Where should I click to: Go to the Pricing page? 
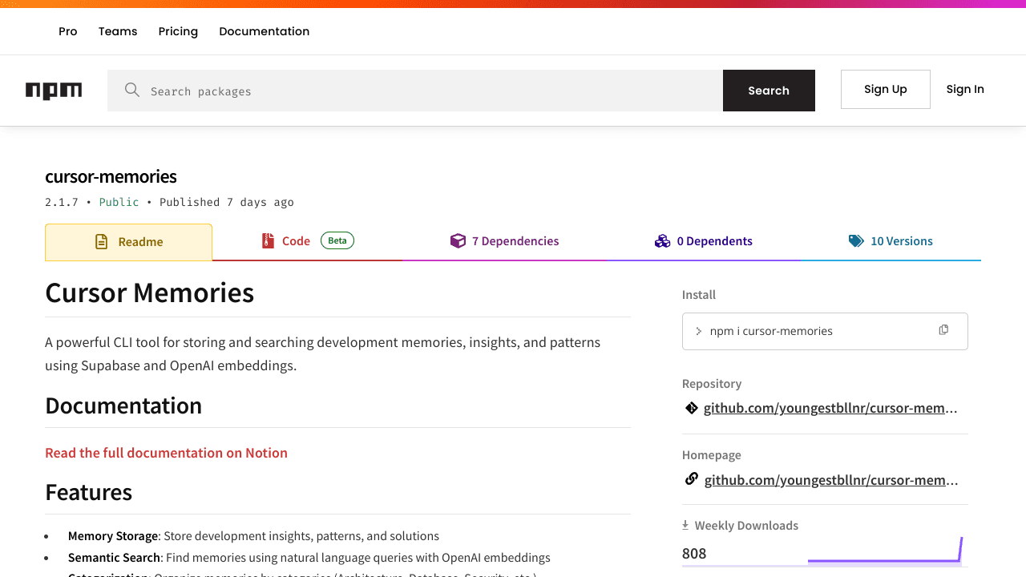(178, 31)
